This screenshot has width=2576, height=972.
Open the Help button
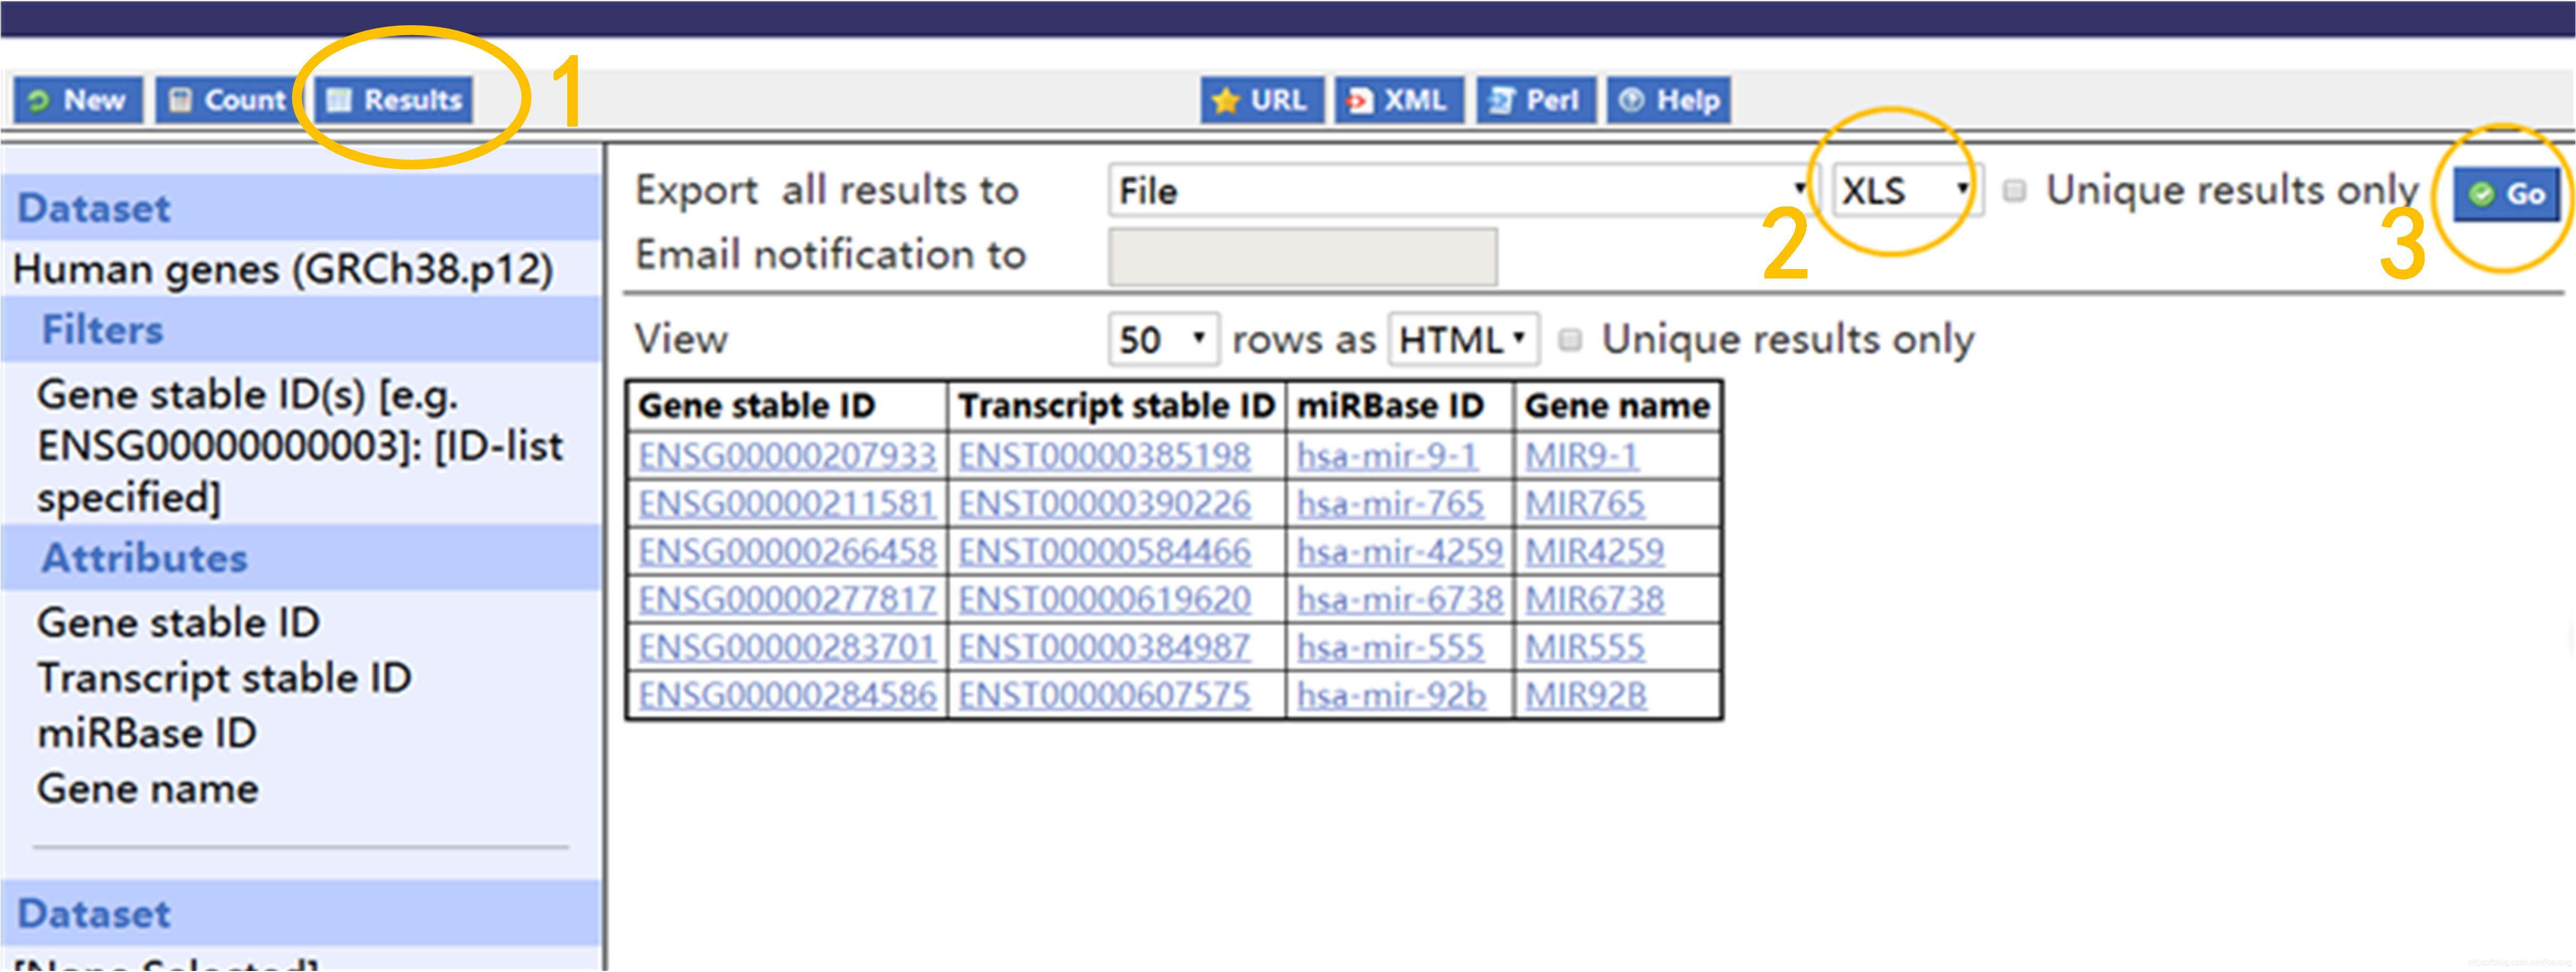pyautogui.click(x=1668, y=100)
